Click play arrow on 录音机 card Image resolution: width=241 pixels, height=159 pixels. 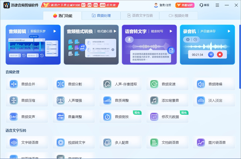coord(229,31)
